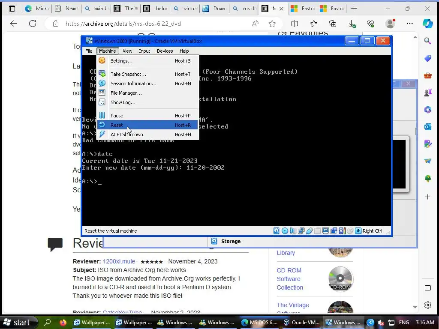Screen dimensions: 439x329
Task: Open Edge Settings and more menu
Action: coord(410,24)
